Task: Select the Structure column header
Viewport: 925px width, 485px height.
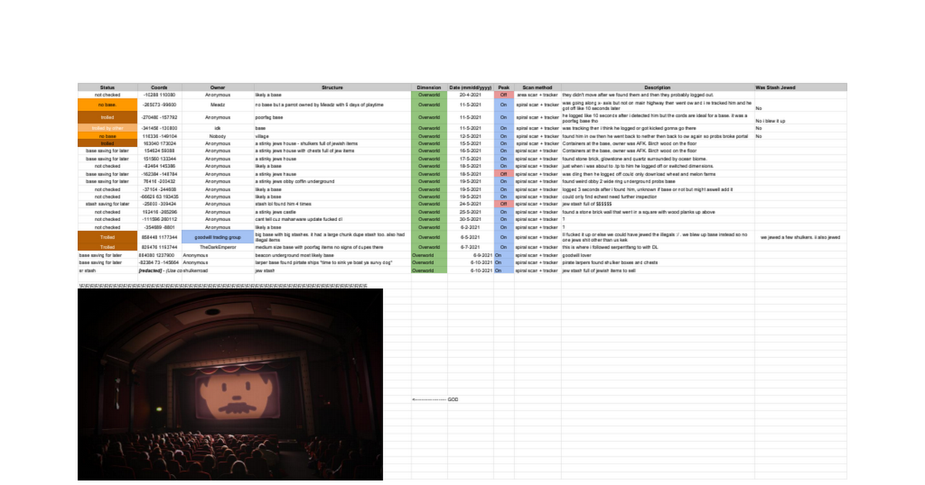Action: coord(332,88)
